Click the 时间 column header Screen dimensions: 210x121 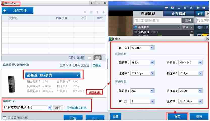(x=84, y=18)
